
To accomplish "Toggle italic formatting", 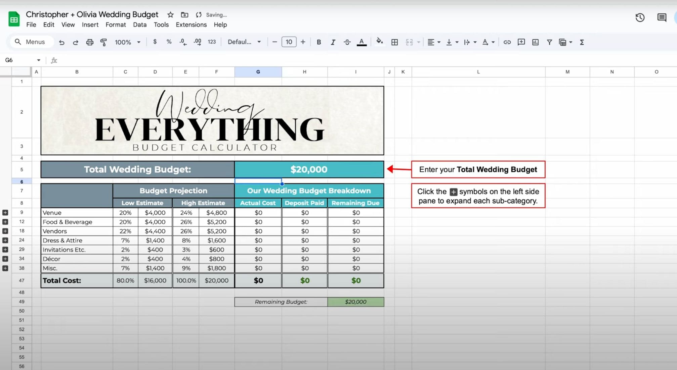I will 333,42.
